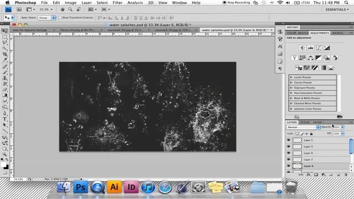This screenshot has height=199, width=354.
Task: Open the Layer menu
Action: [x=86, y=3]
